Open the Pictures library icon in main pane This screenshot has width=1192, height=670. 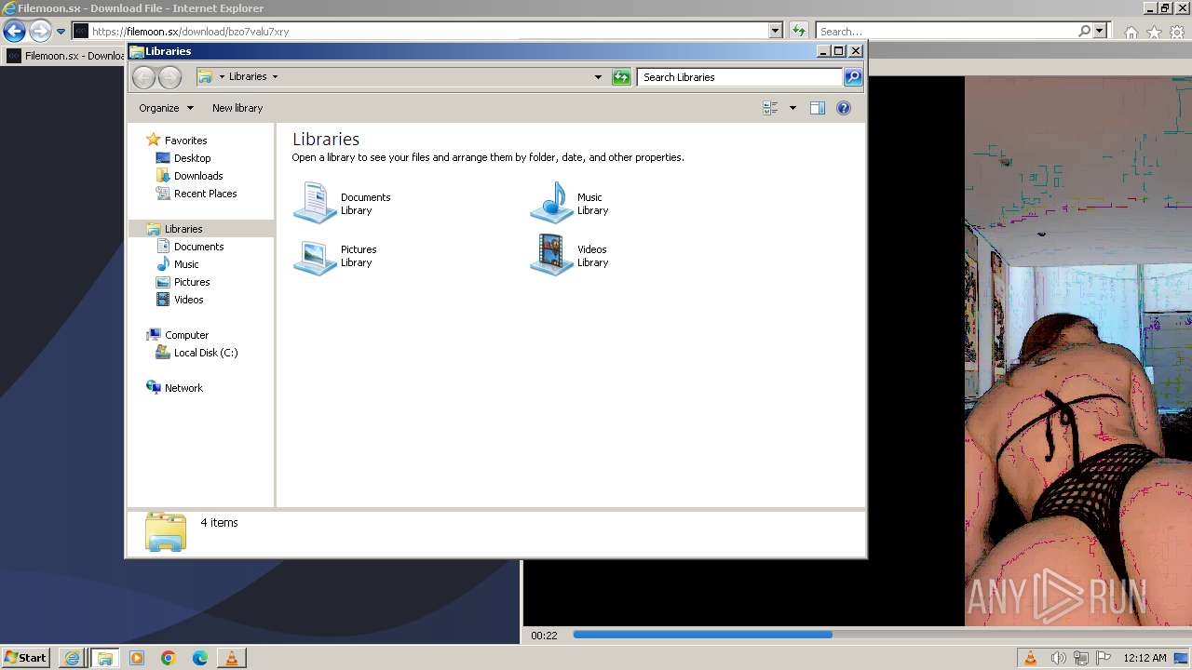315,256
